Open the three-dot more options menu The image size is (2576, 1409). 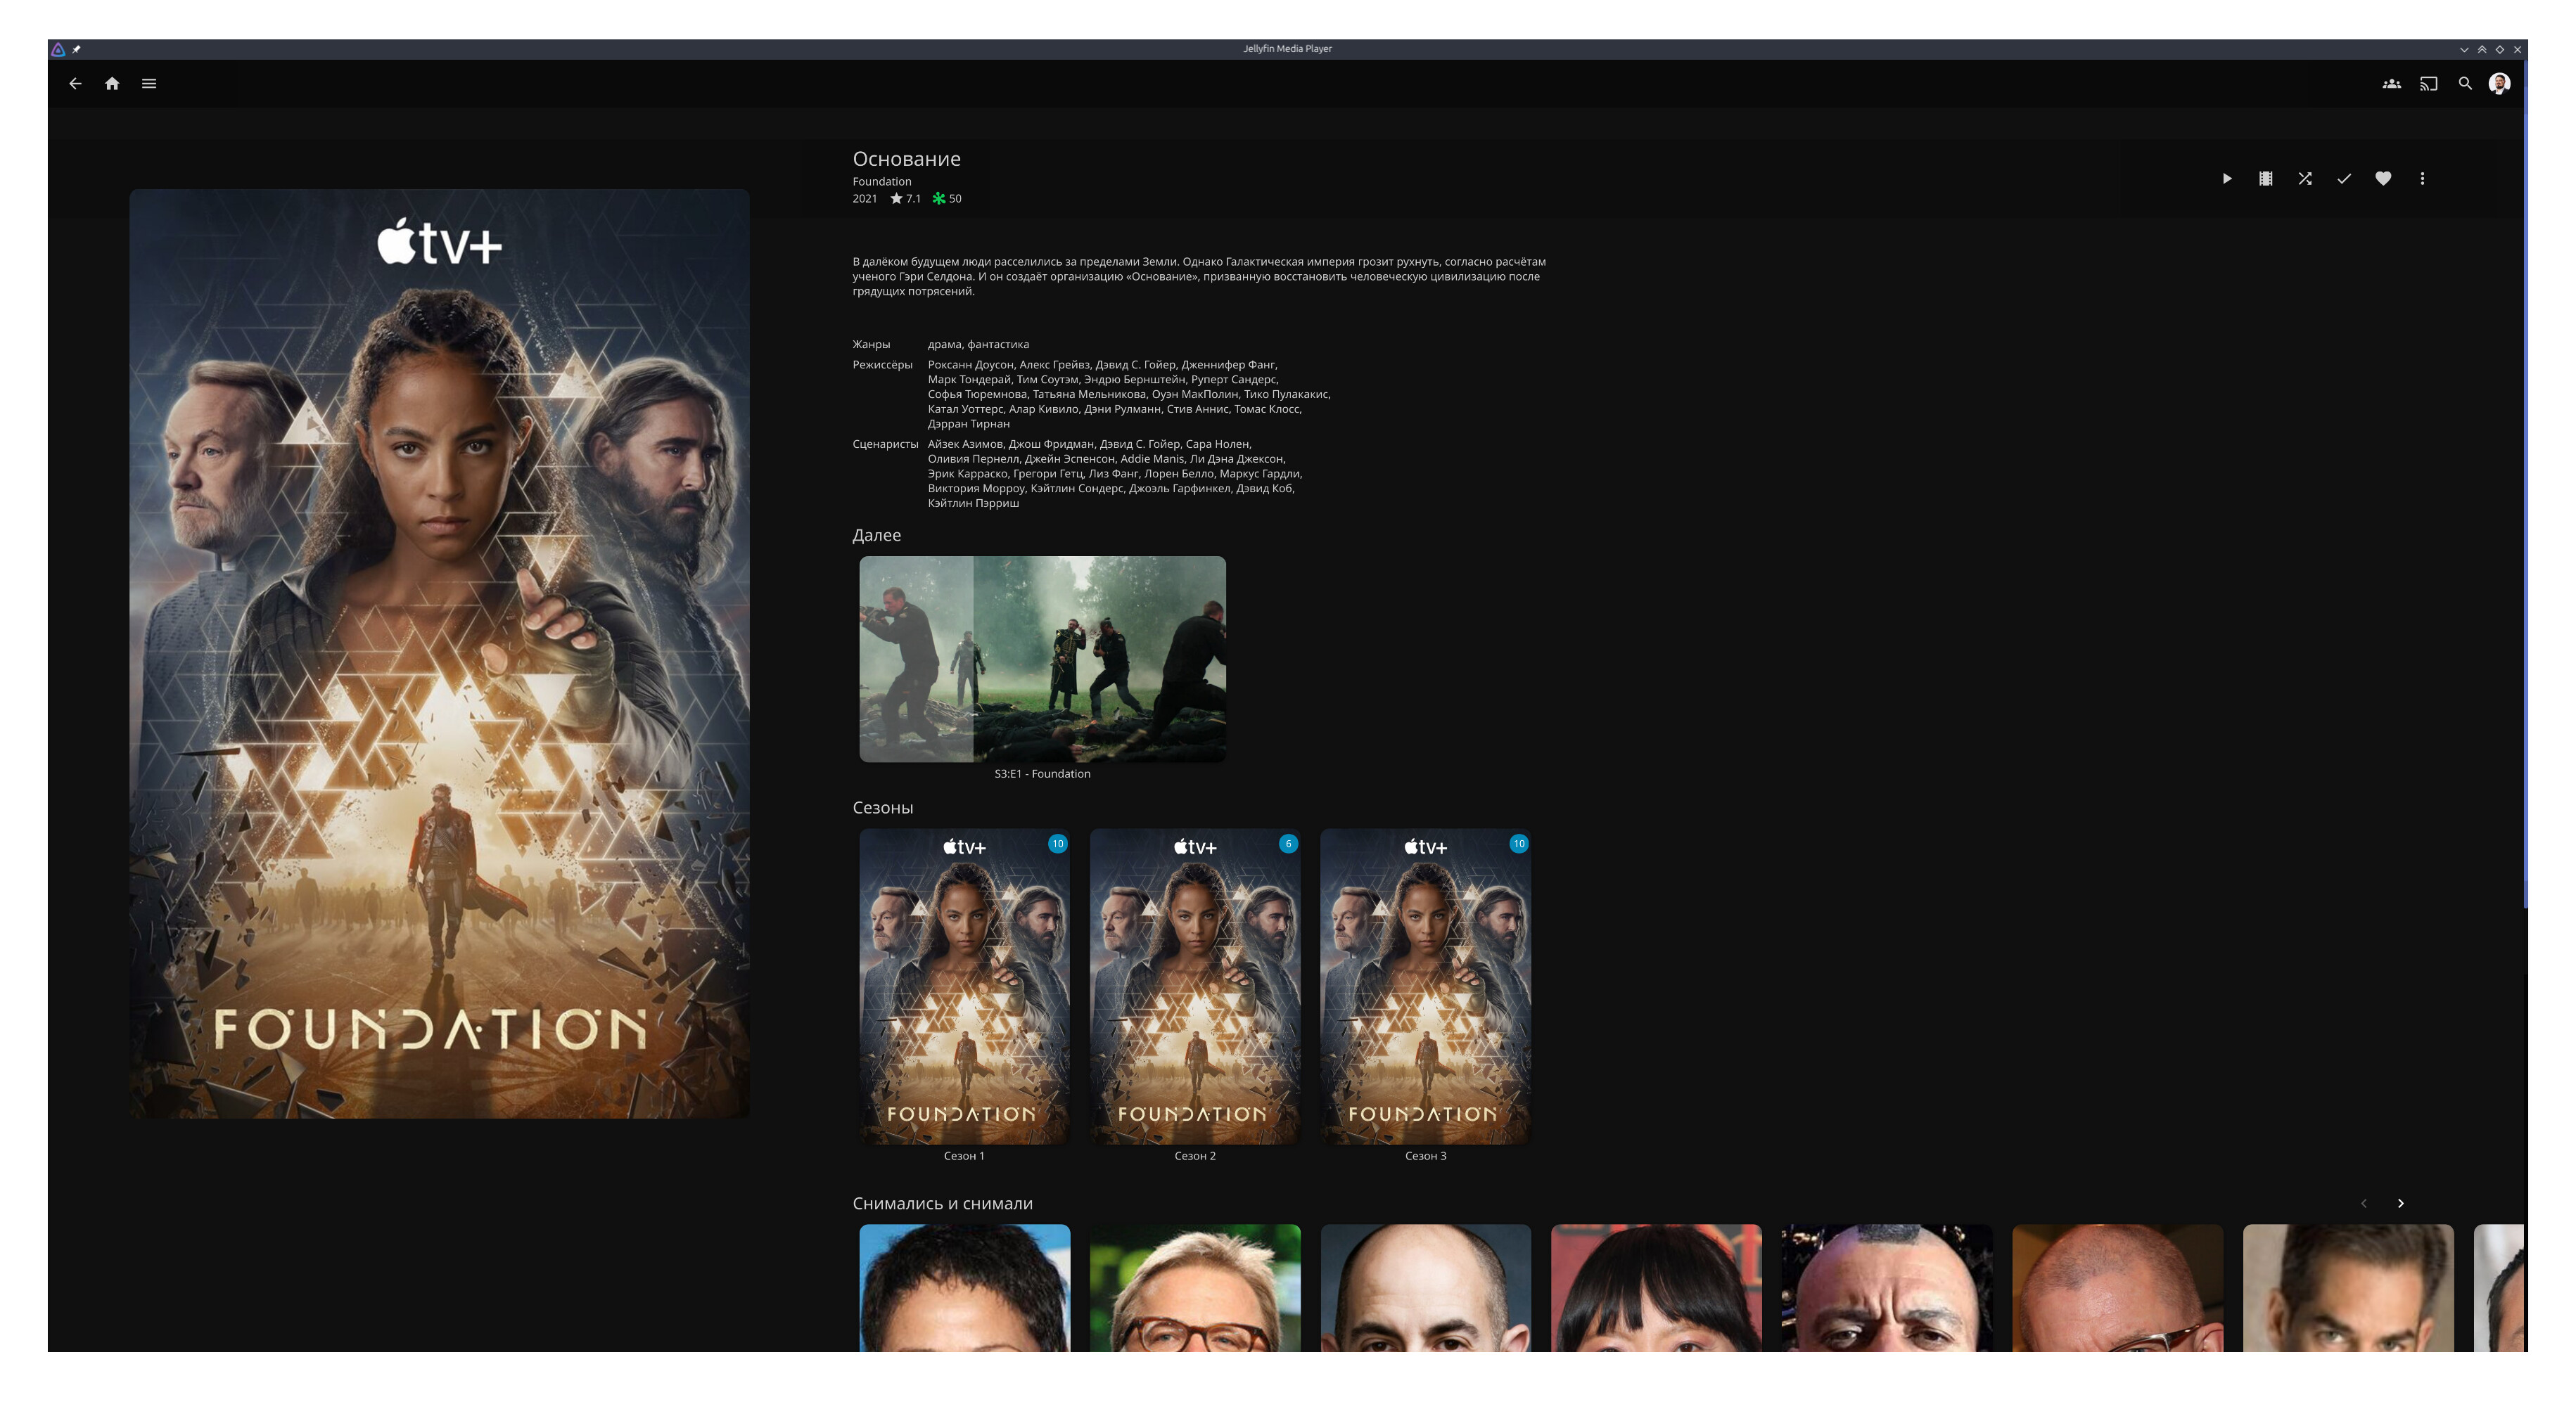click(x=2422, y=179)
